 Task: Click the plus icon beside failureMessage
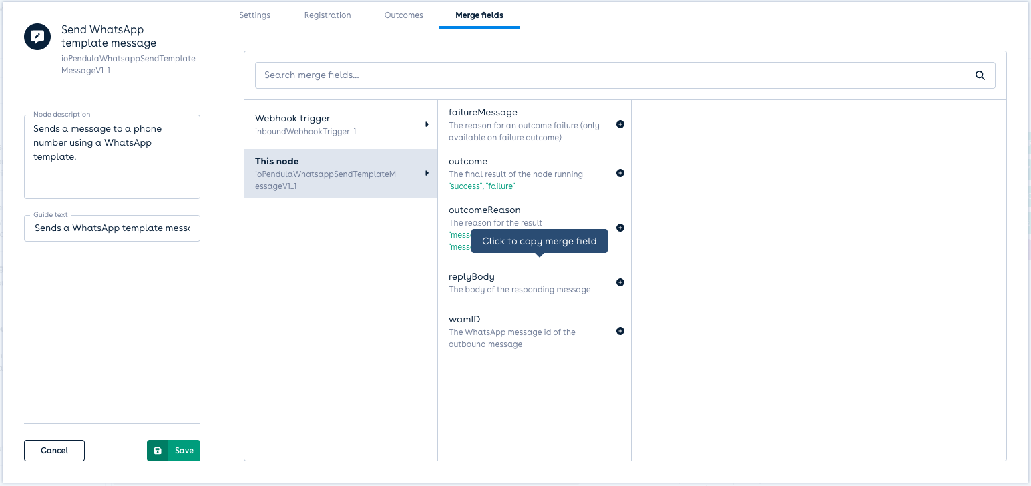tap(620, 124)
